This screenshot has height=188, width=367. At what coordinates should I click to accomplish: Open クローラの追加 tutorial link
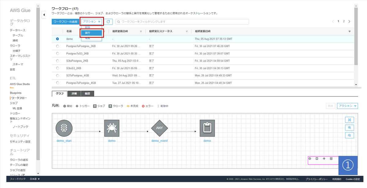coord(19,160)
